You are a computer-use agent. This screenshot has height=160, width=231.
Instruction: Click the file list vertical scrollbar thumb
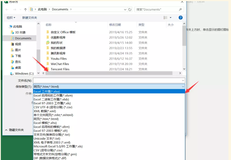(x=184, y=36)
